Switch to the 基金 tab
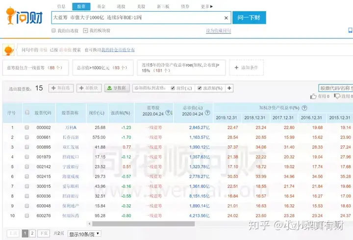 coord(101,6)
